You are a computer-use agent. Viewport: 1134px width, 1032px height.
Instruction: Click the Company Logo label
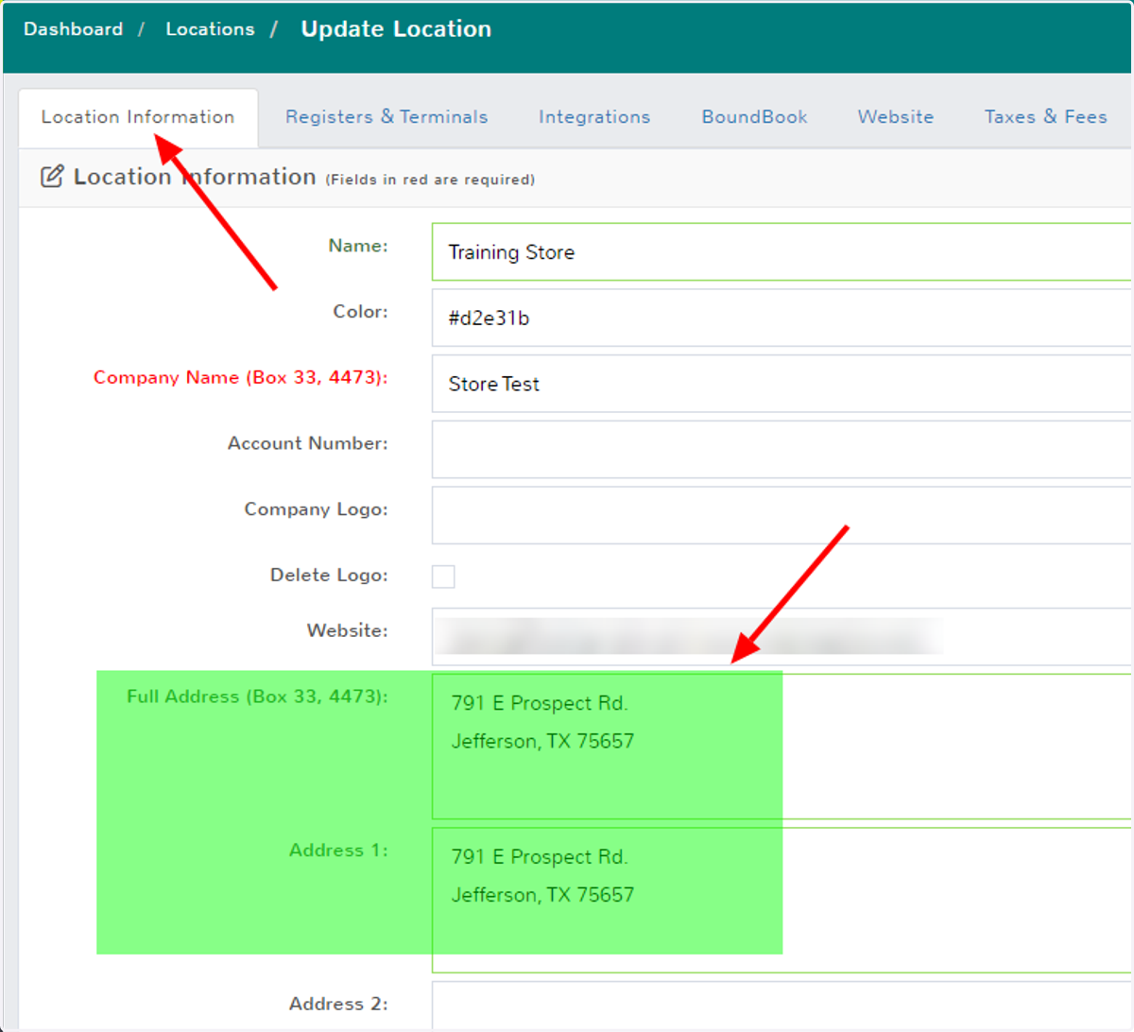click(x=316, y=509)
